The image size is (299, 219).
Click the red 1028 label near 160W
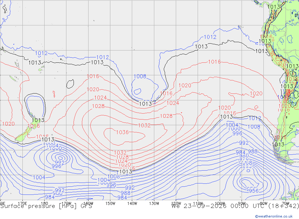(98, 106)
